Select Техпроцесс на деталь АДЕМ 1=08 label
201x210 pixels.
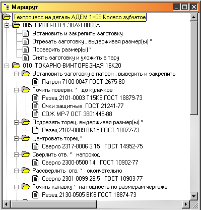point(79,17)
